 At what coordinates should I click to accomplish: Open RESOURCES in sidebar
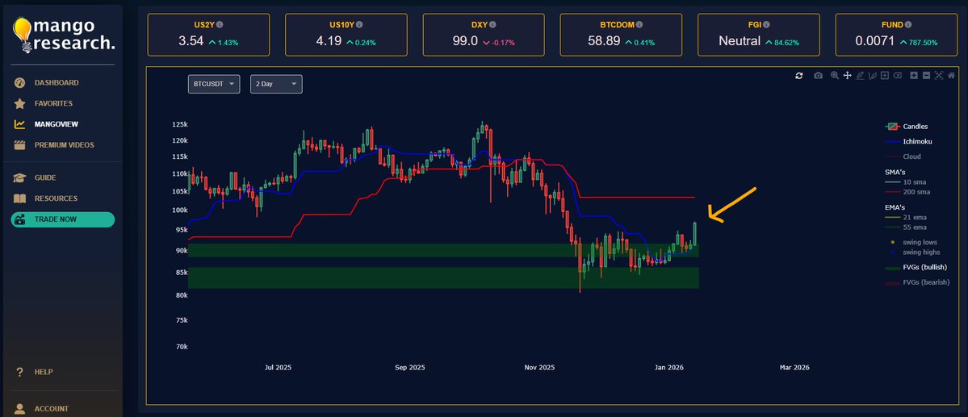click(56, 198)
